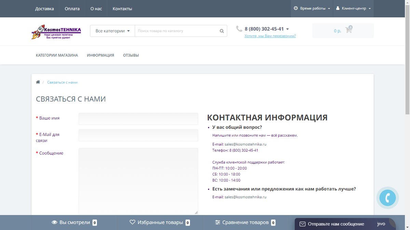Click the search magnifier icon
The width and height of the screenshot is (410, 230).
[x=222, y=31]
